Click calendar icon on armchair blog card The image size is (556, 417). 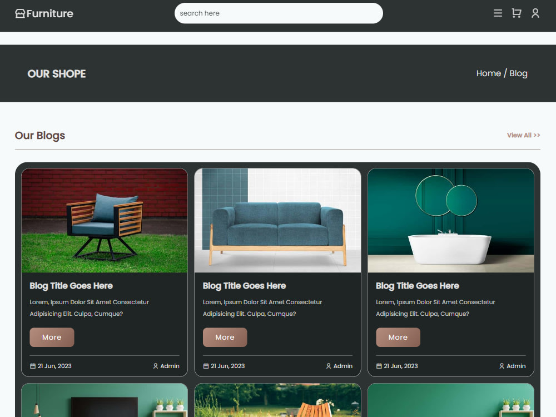pos(33,366)
